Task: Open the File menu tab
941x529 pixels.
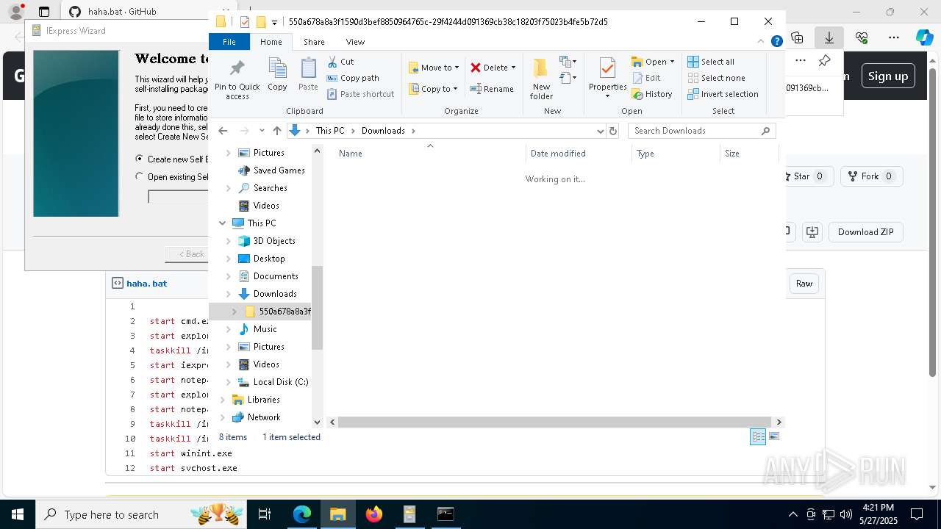Action: tap(229, 42)
